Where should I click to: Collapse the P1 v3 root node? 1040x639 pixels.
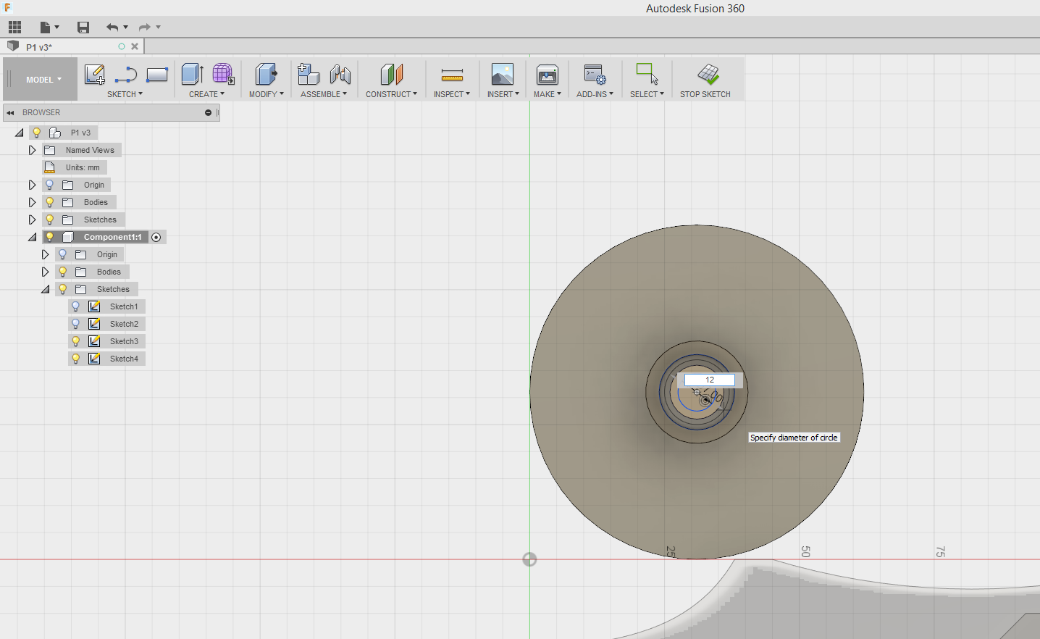[x=20, y=133]
